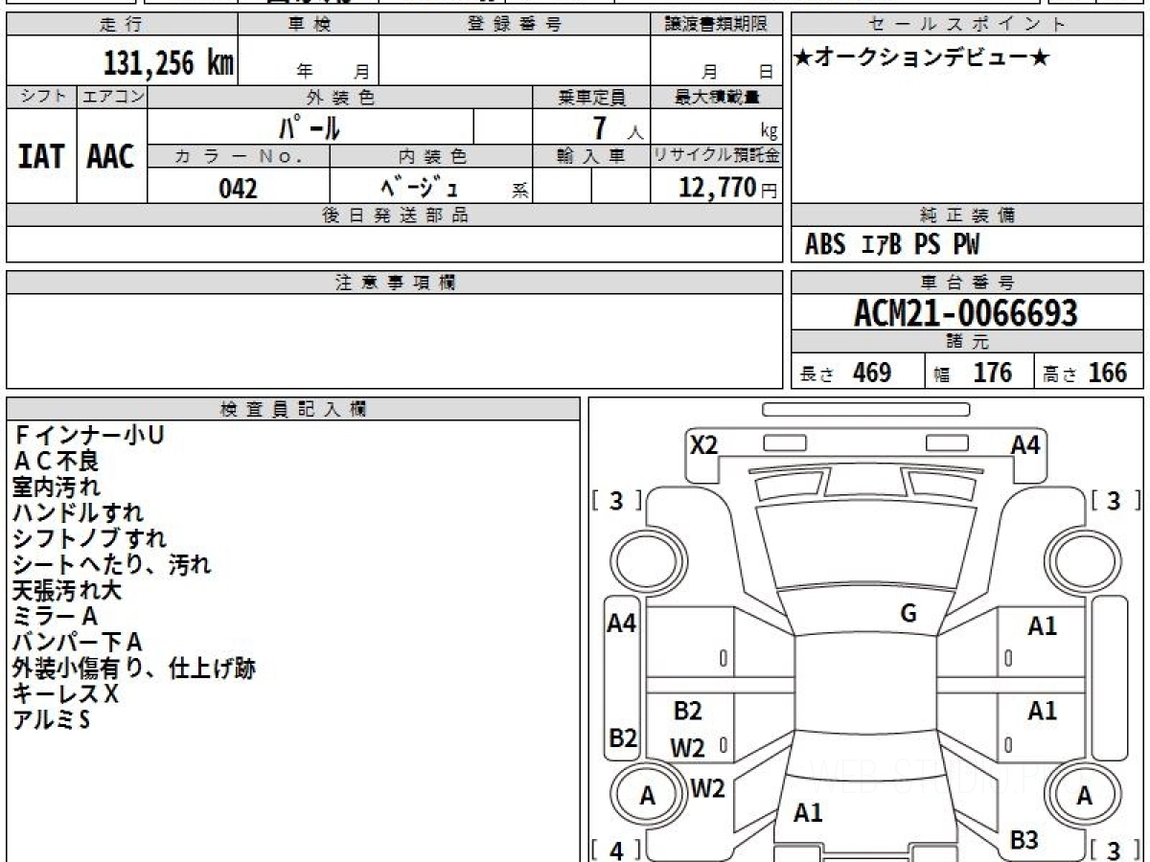Select the 12,770円 recycle deposit value
The width and height of the screenshot is (1150, 862).
(x=728, y=188)
